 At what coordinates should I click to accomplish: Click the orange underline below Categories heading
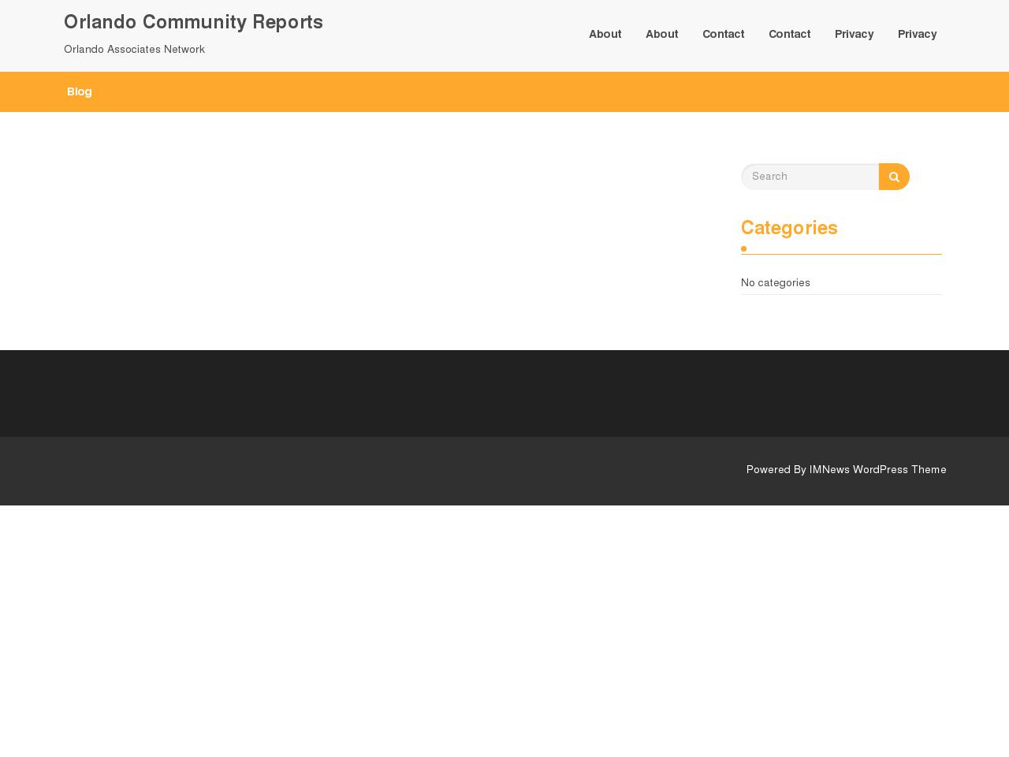(844, 254)
